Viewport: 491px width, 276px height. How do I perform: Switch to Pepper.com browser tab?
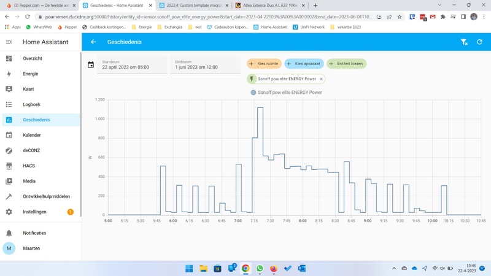pyautogui.click(x=41, y=6)
